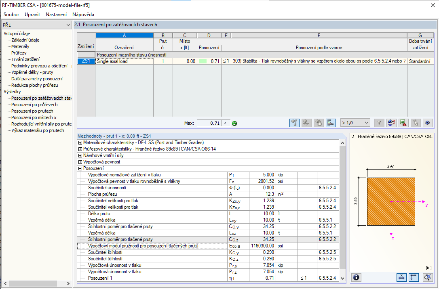The height and width of the screenshot is (289, 439).
Task: Click the green smiley status icon
Action: [234, 123]
